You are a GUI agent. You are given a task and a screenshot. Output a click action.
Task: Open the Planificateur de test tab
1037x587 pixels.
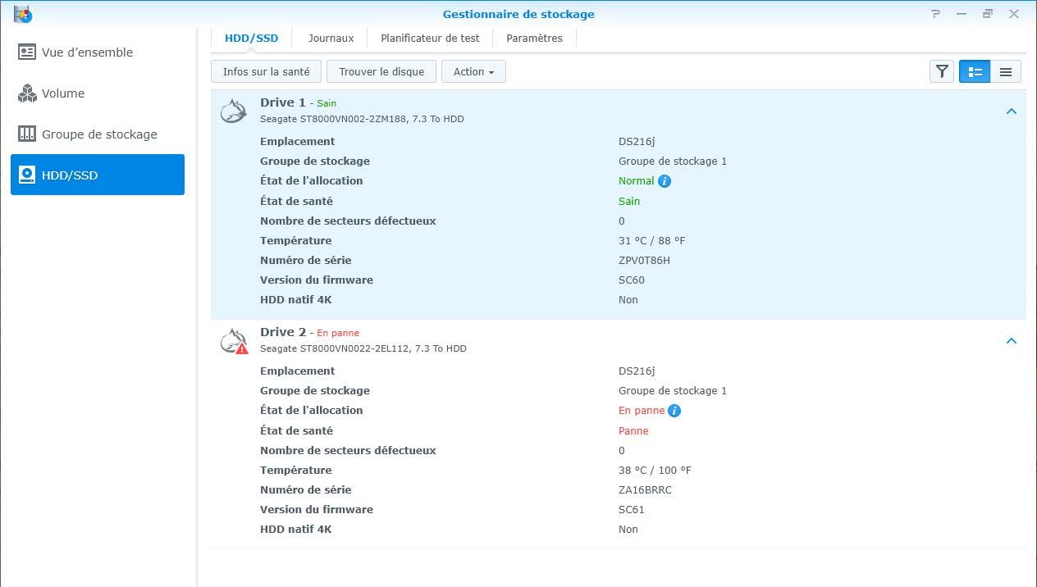coord(430,39)
